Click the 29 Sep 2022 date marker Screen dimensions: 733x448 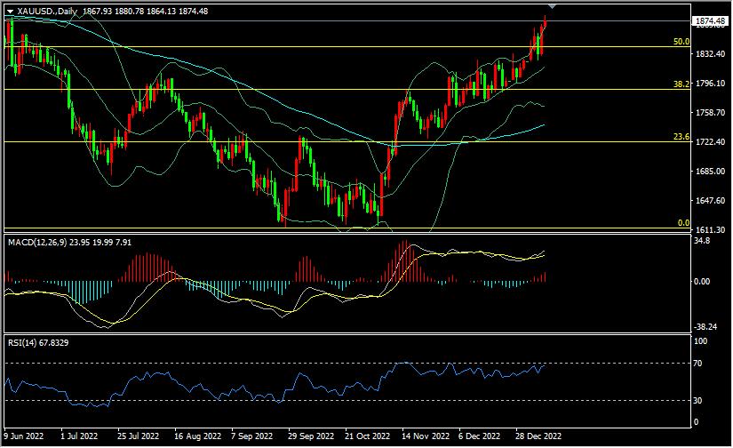coord(311,436)
